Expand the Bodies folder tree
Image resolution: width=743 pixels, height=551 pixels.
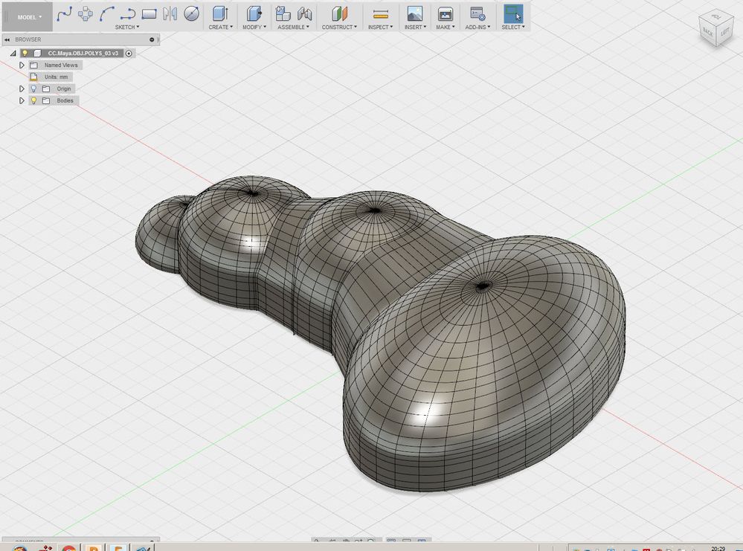(22, 100)
